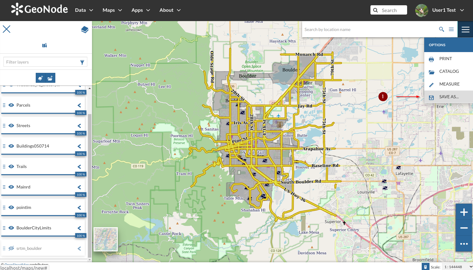
Task: Select the Parcels layer name
Action: coord(23,105)
